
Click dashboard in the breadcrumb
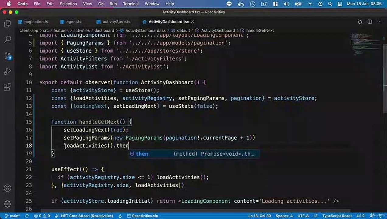point(104,30)
